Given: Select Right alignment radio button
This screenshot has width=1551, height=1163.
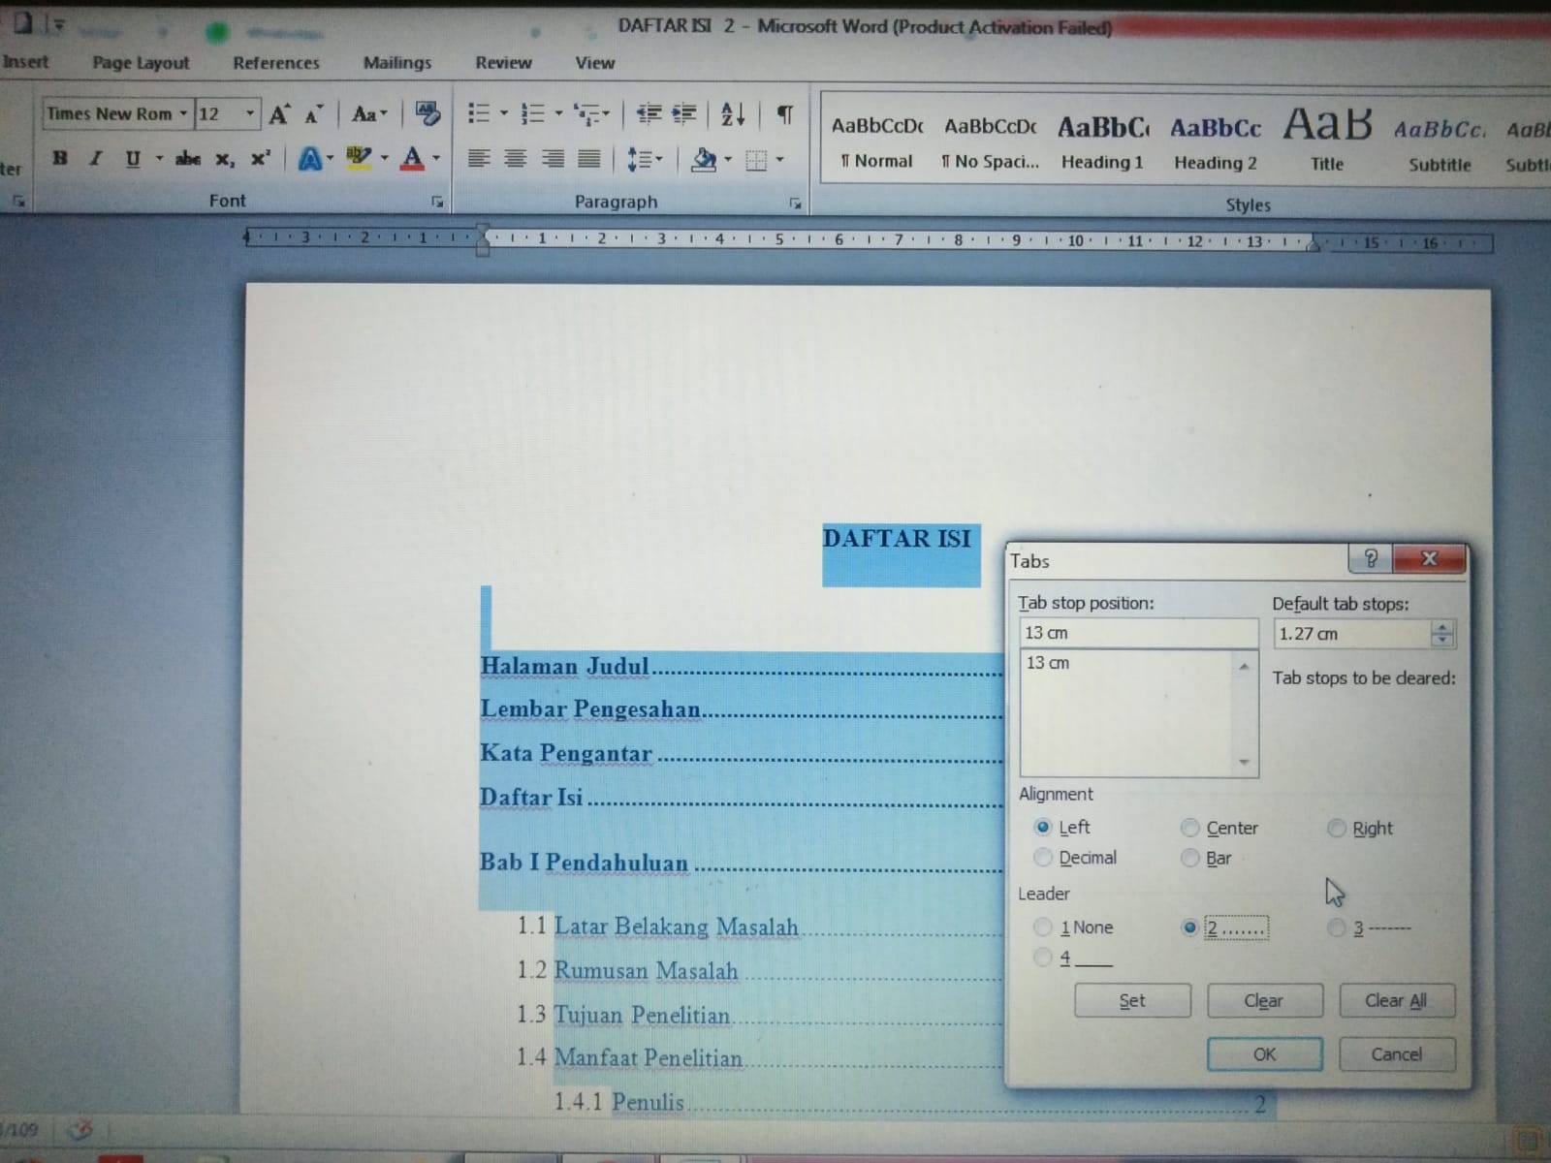Looking at the screenshot, I should coord(1337,829).
